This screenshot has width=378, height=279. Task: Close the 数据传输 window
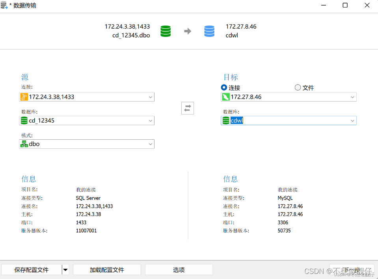367,5
